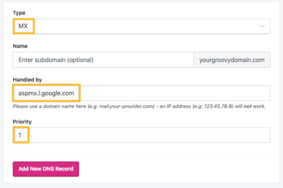This screenshot has height=188, width=283.
Task: Click the Type dropdown chevron arrow
Action: [x=262, y=26]
